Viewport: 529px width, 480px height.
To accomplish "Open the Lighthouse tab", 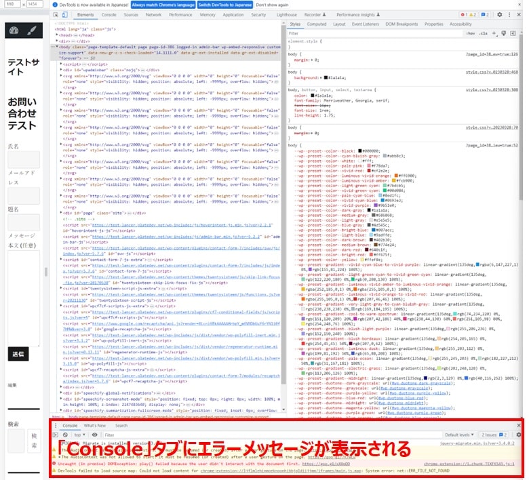I will [x=287, y=15].
